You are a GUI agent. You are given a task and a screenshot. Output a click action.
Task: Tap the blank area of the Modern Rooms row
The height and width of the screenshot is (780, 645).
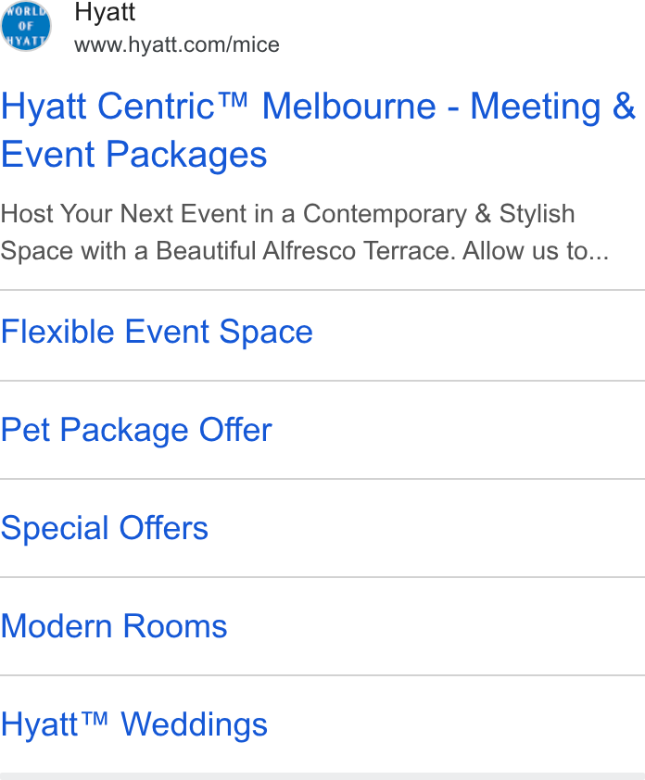(x=437, y=626)
